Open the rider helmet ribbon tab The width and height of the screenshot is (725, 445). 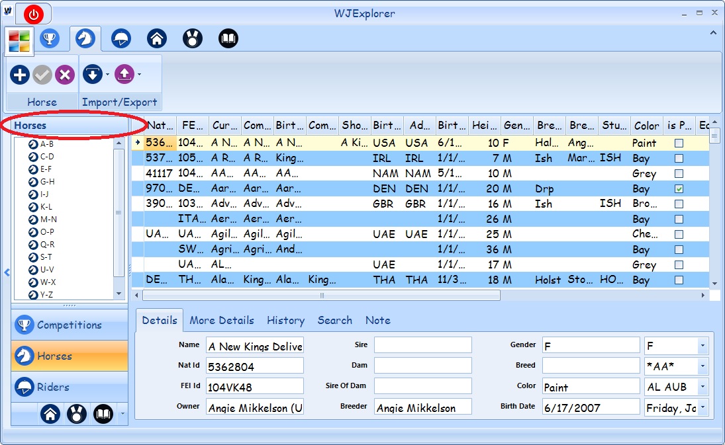[121, 39]
